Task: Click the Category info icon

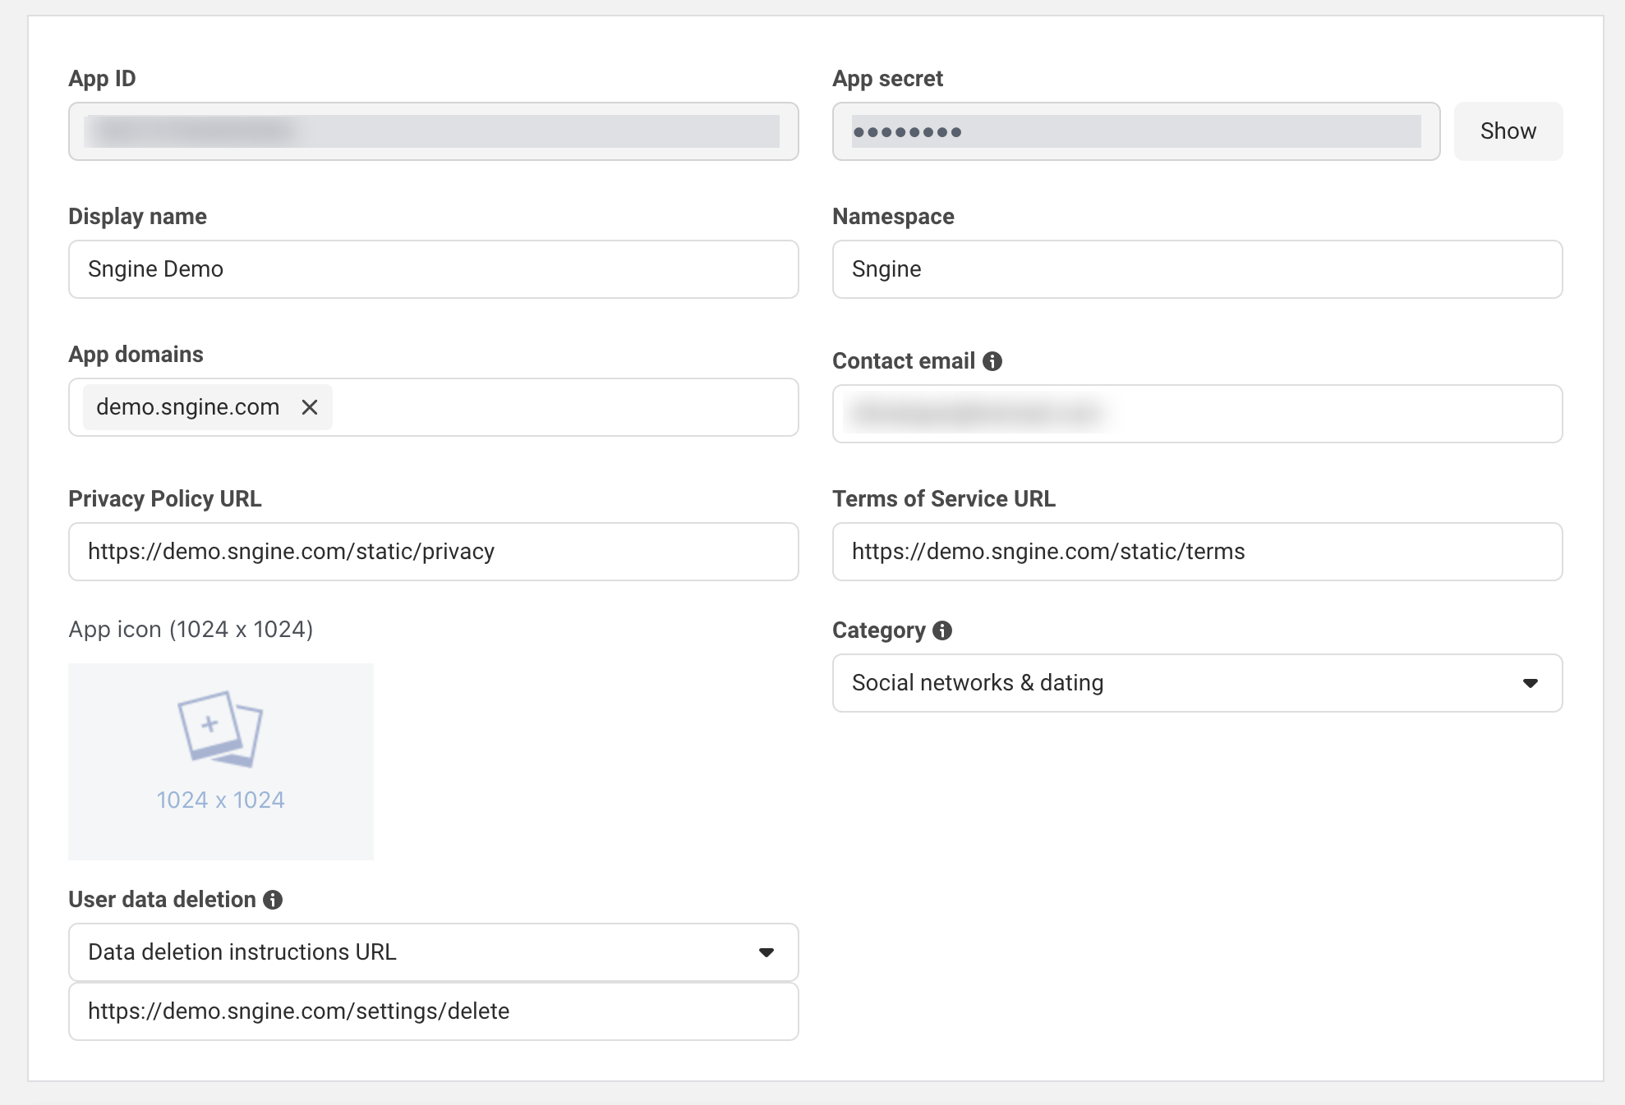Action: point(942,630)
